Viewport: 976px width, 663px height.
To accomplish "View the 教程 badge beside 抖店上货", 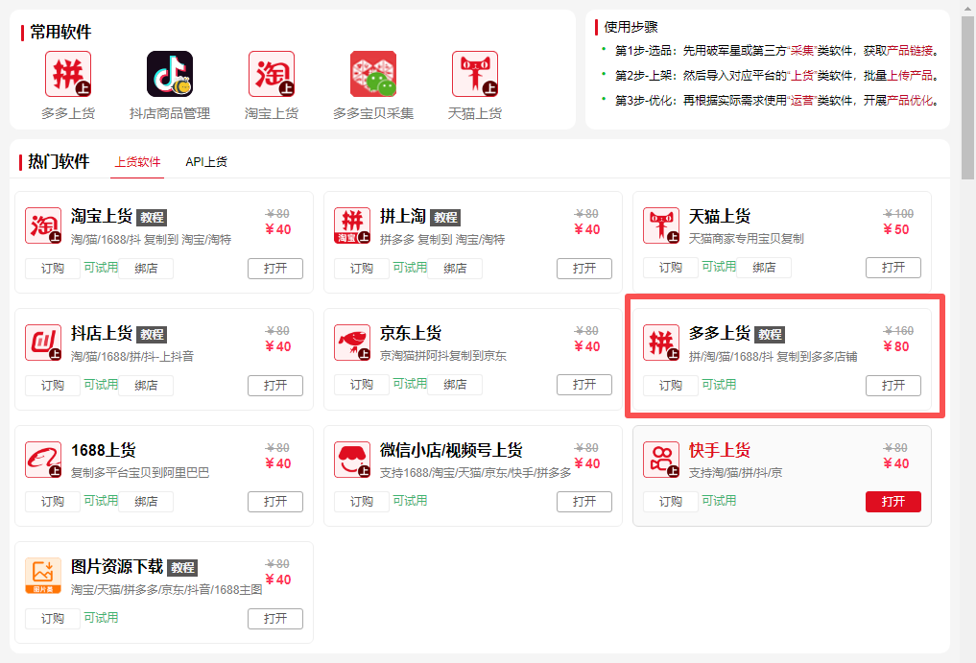I will click(x=152, y=334).
